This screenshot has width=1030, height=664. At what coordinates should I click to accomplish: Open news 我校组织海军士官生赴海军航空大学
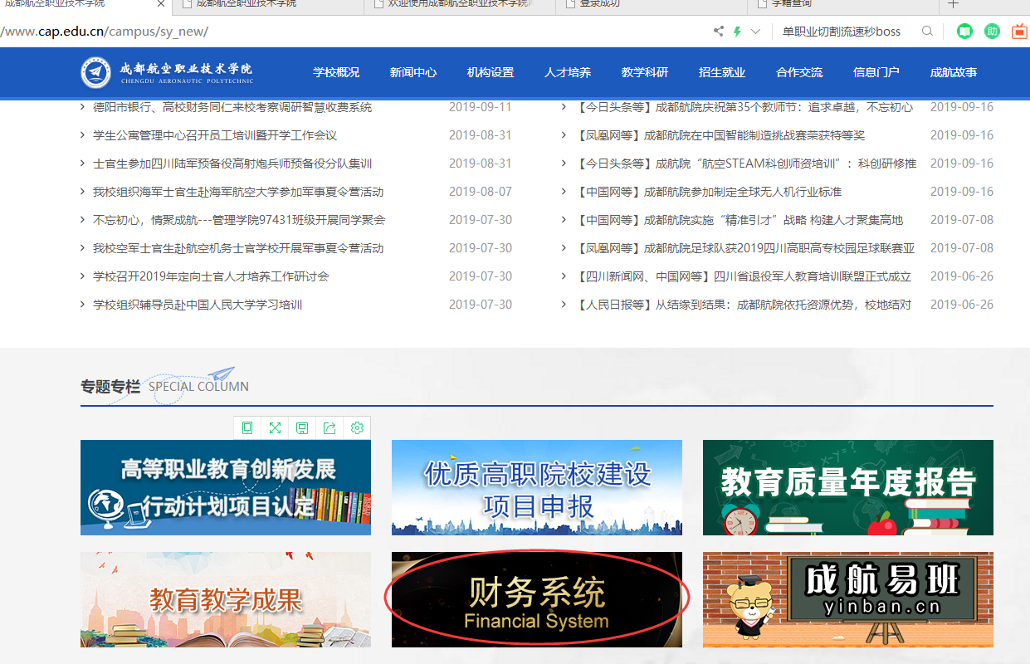(238, 192)
